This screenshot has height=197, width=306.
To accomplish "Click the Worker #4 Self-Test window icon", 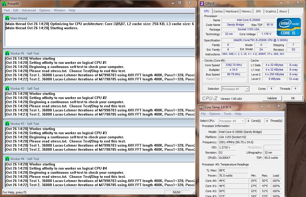I will [7, 159].
